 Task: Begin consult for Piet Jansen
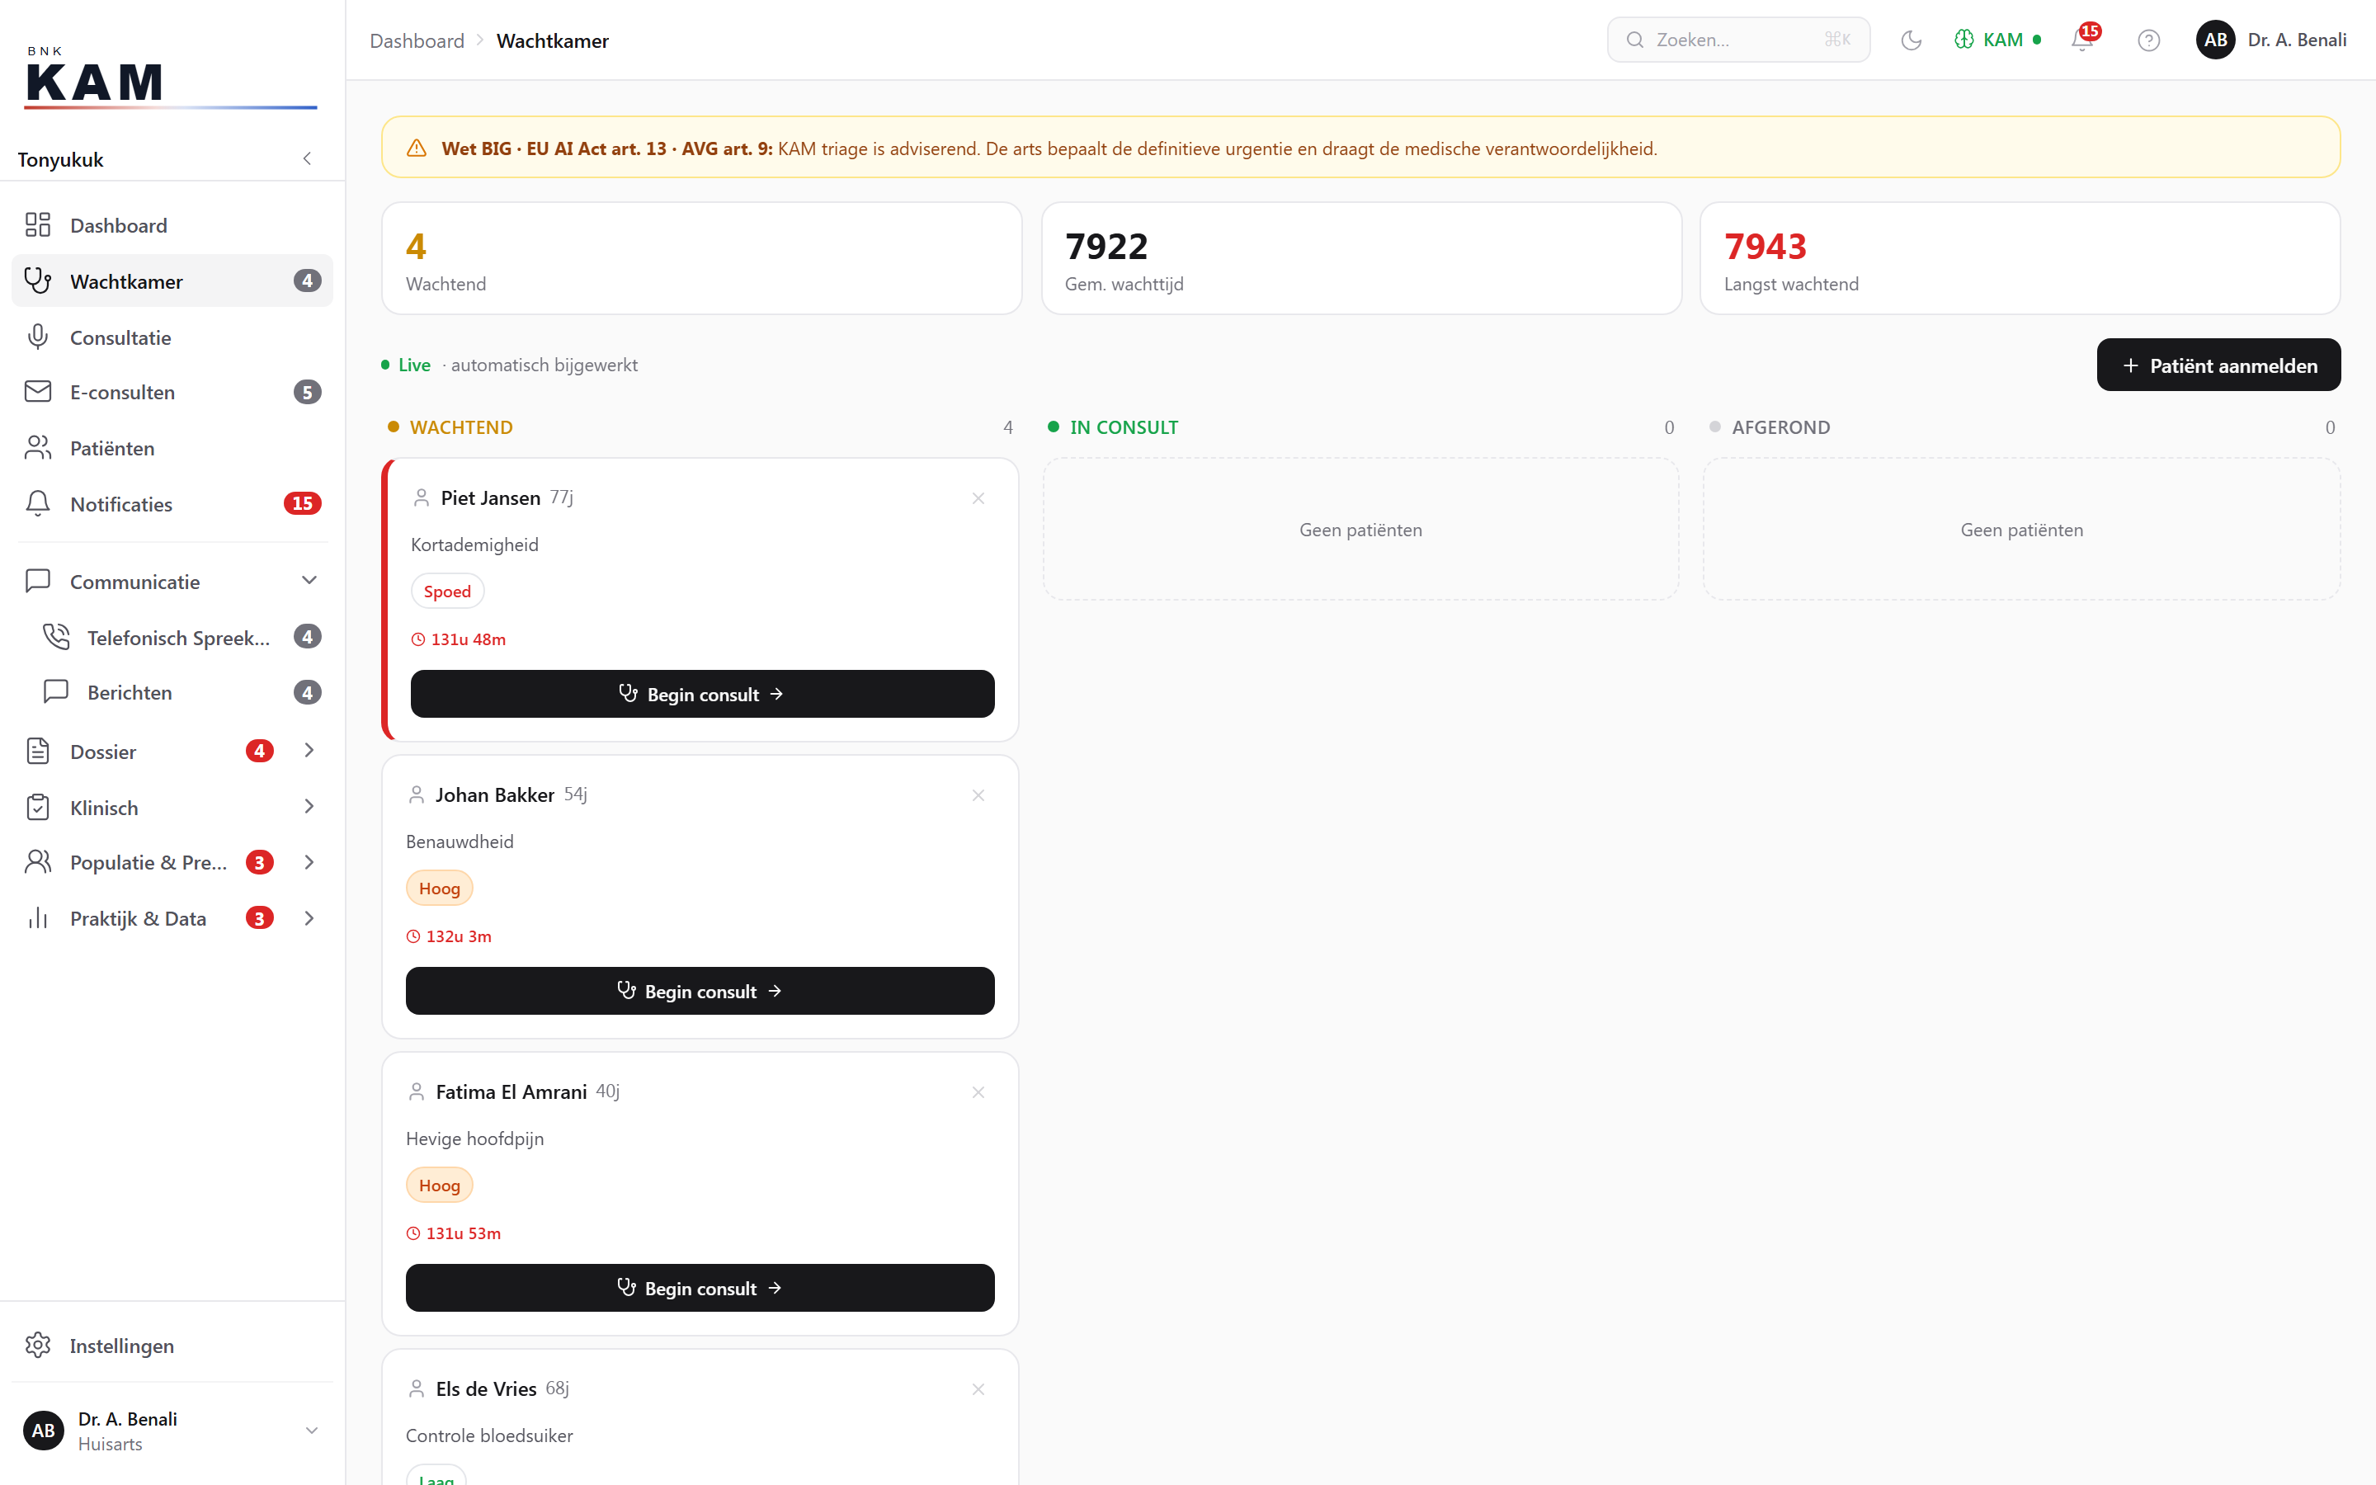click(702, 695)
